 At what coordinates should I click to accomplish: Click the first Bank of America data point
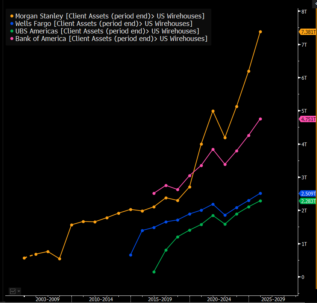pyautogui.click(x=154, y=194)
